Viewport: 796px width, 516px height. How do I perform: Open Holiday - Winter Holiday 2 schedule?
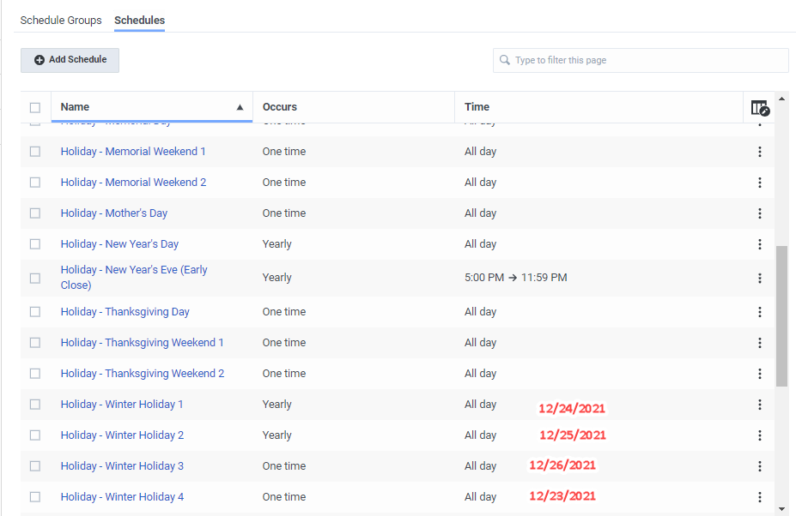point(122,435)
